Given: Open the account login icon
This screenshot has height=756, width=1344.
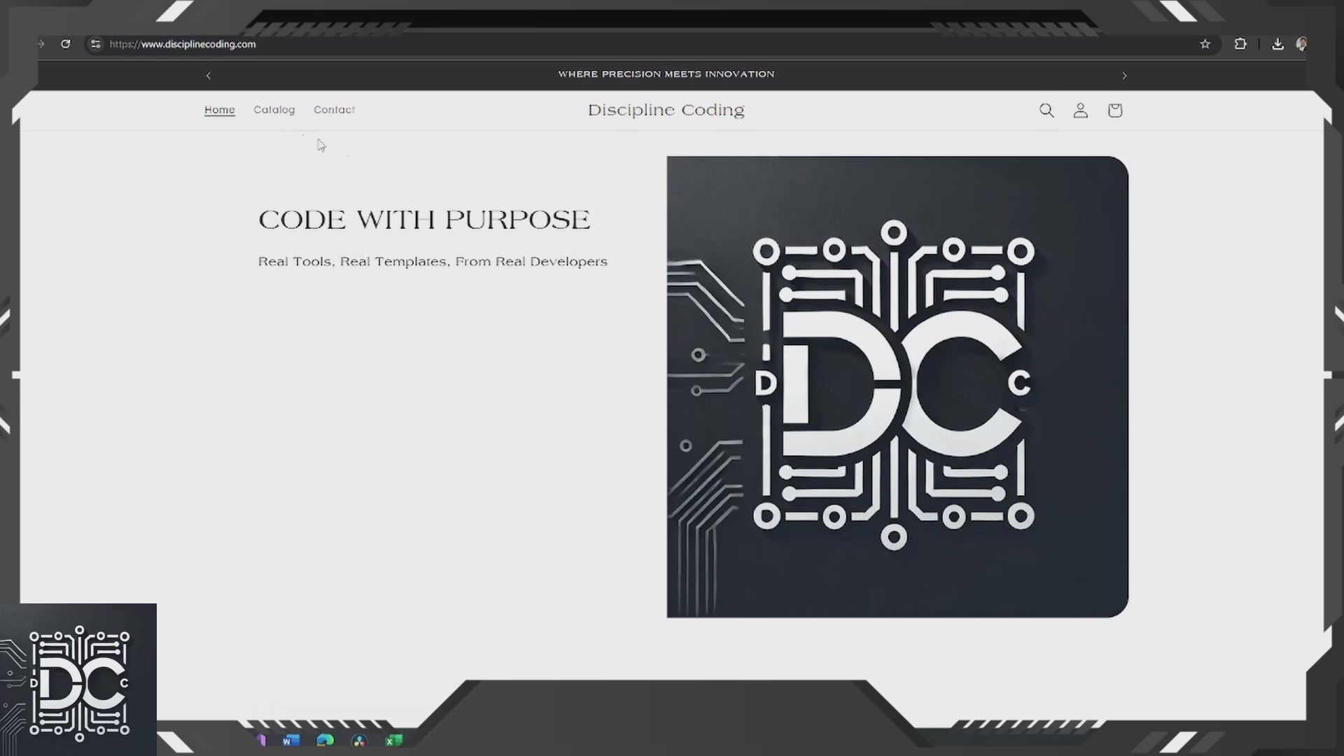Looking at the screenshot, I should tap(1081, 111).
